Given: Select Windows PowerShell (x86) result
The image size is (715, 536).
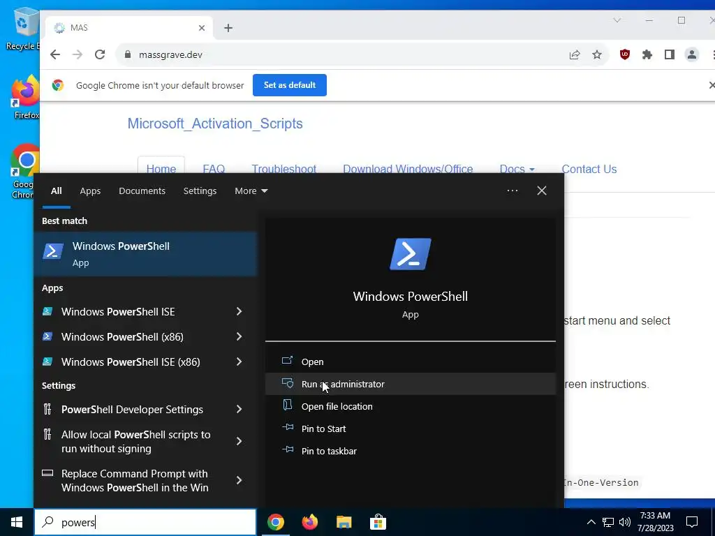Looking at the screenshot, I should tap(122, 337).
